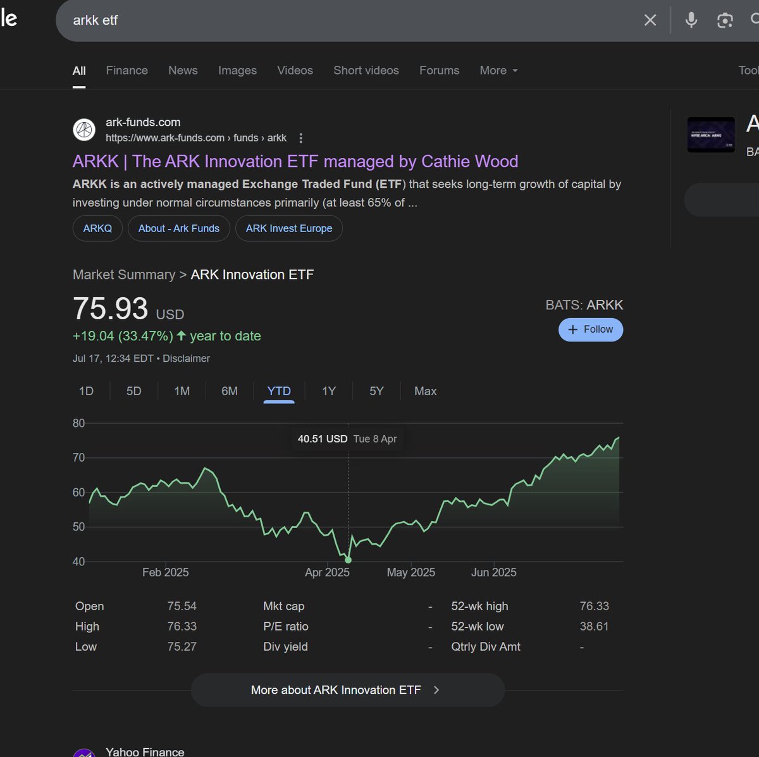Clear the search box with the X icon
This screenshot has height=757, width=759.
click(650, 20)
